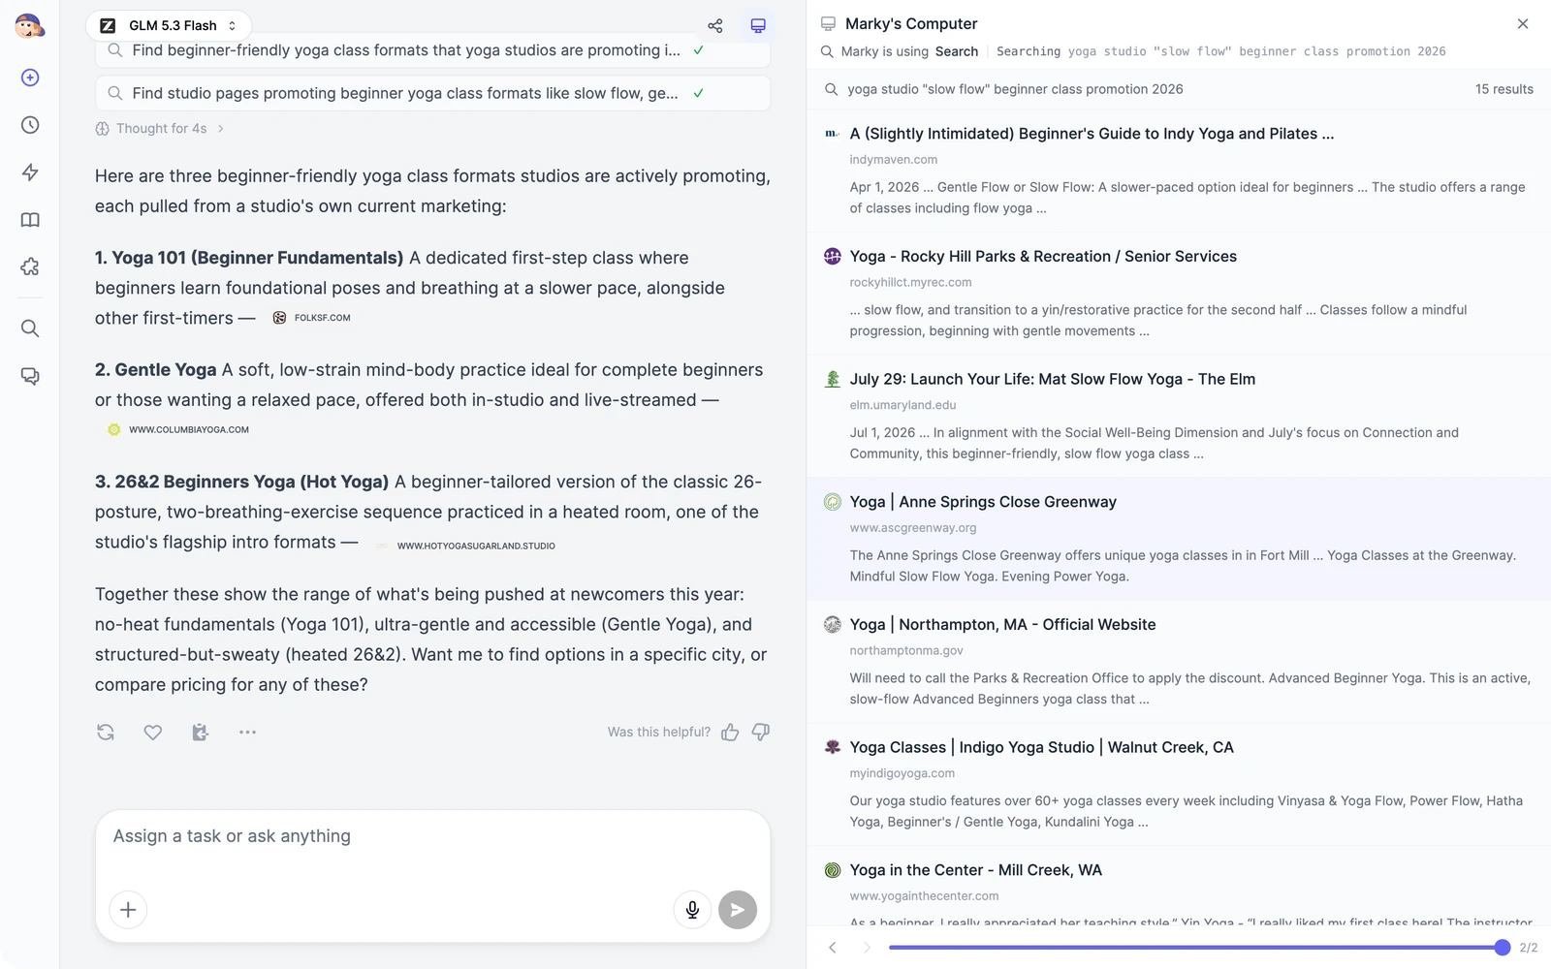Open the book library sidebar icon
Viewport: 1551px width, 969px height.
(30, 220)
